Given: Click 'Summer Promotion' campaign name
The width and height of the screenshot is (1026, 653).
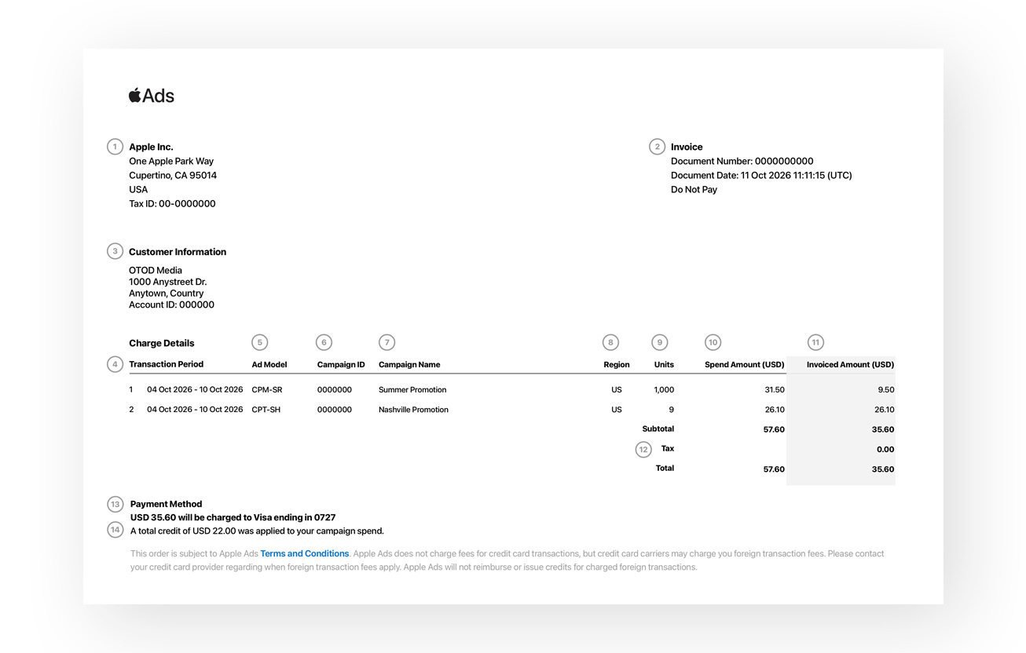Looking at the screenshot, I should pos(412,389).
